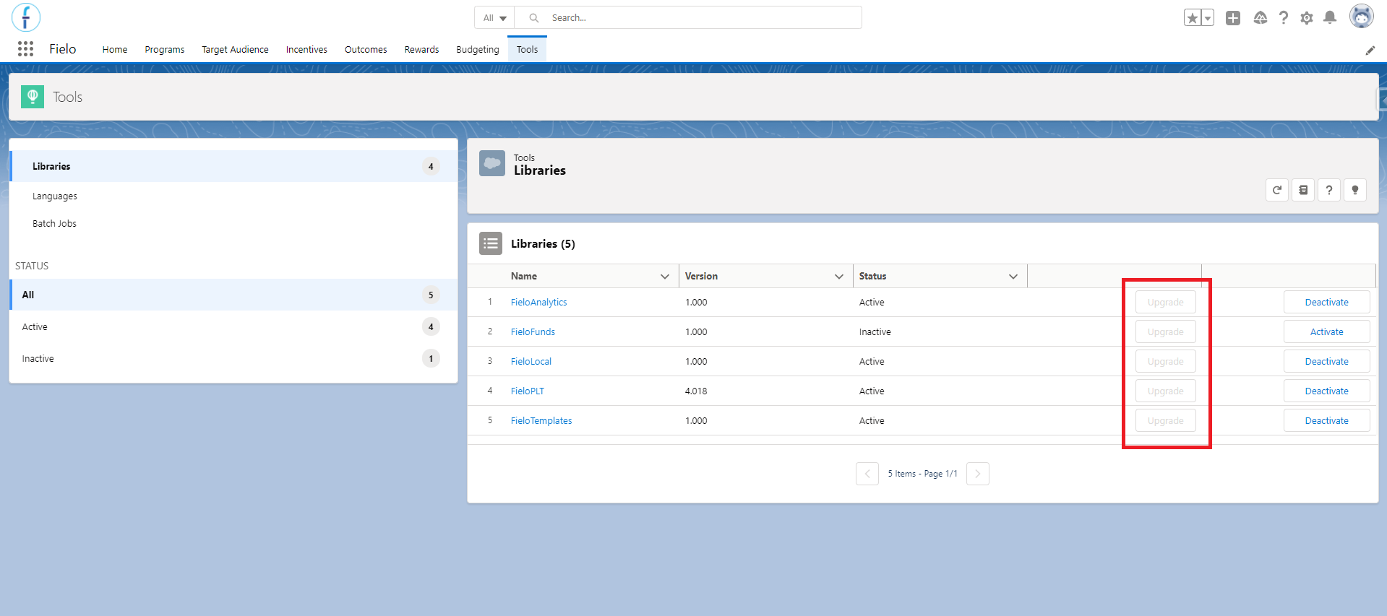Image resolution: width=1387 pixels, height=616 pixels.
Task: Deactivate the FieloLocal library
Action: click(x=1327, y=362)
